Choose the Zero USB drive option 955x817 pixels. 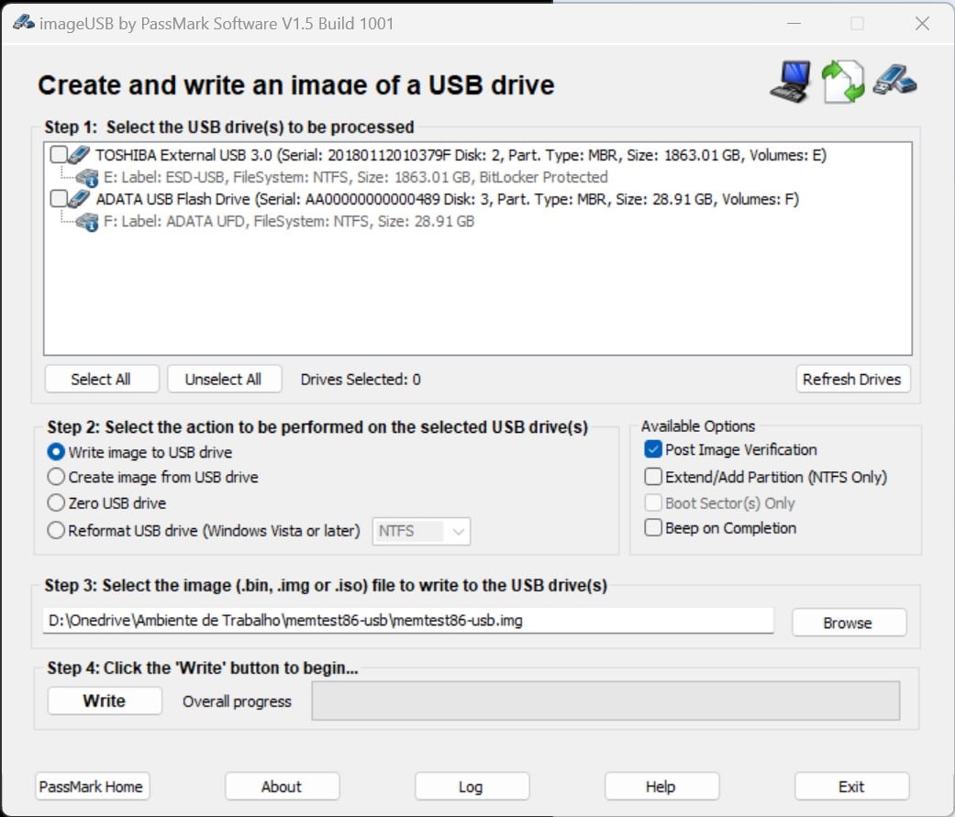pyautogui.click(x=56, y=503)
